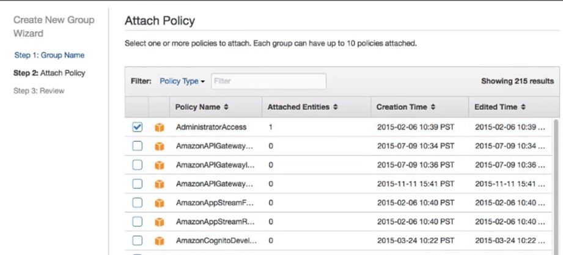This screenshot has width=563, height=255.
Task: Check the box for the 2015-07-09 10:36 policy
Action: (x=137, y=165)
